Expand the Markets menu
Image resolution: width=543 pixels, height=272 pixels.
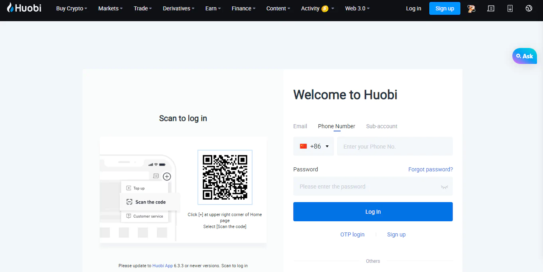(x=111, y=8)
